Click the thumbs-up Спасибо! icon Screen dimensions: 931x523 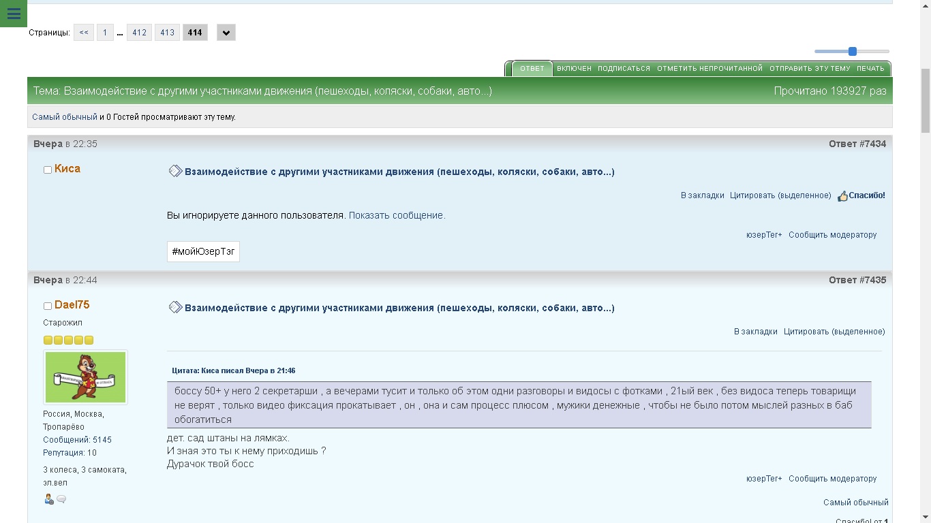[x=842, y=196]
